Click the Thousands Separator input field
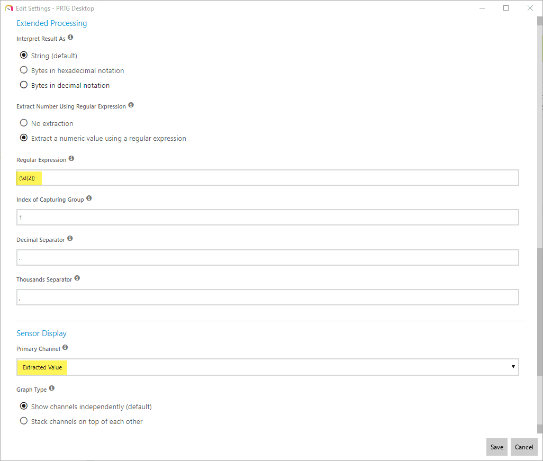This screenshot has width=543, height=461. [x=267, y=297]
